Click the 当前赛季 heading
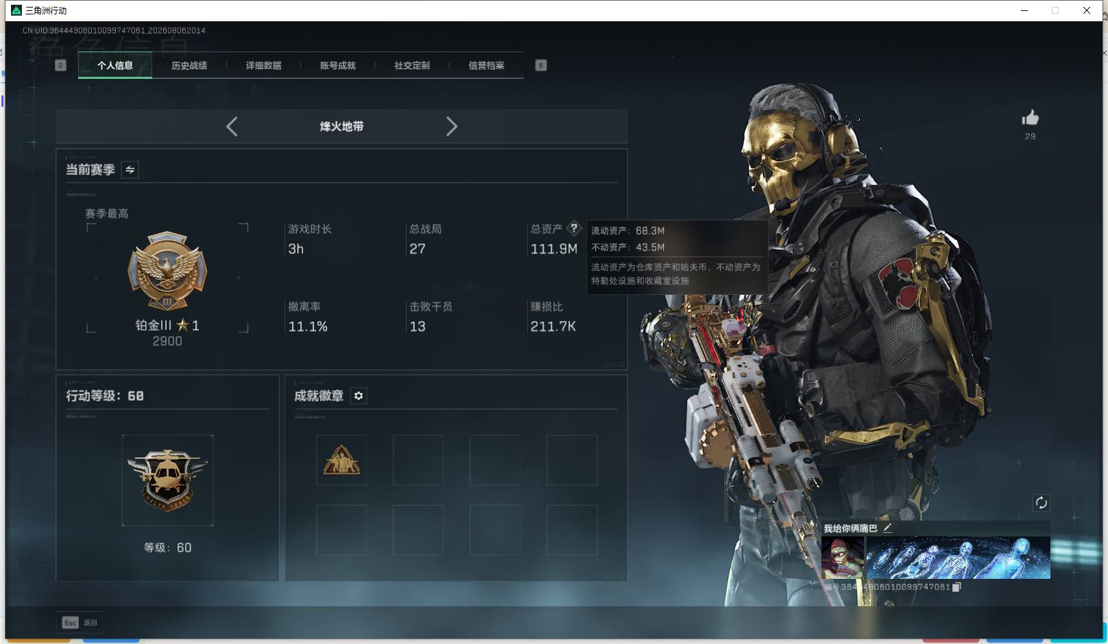Image resolution: width=1108 pixels, height=644 pixels. point(90,169)
